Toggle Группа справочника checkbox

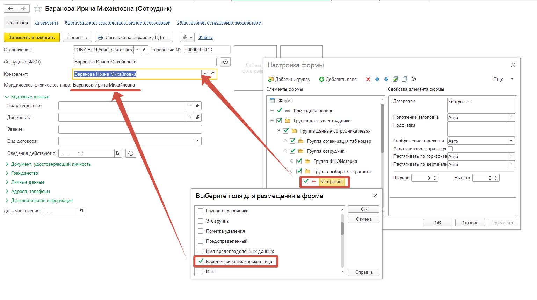click(x=201, y=211)
